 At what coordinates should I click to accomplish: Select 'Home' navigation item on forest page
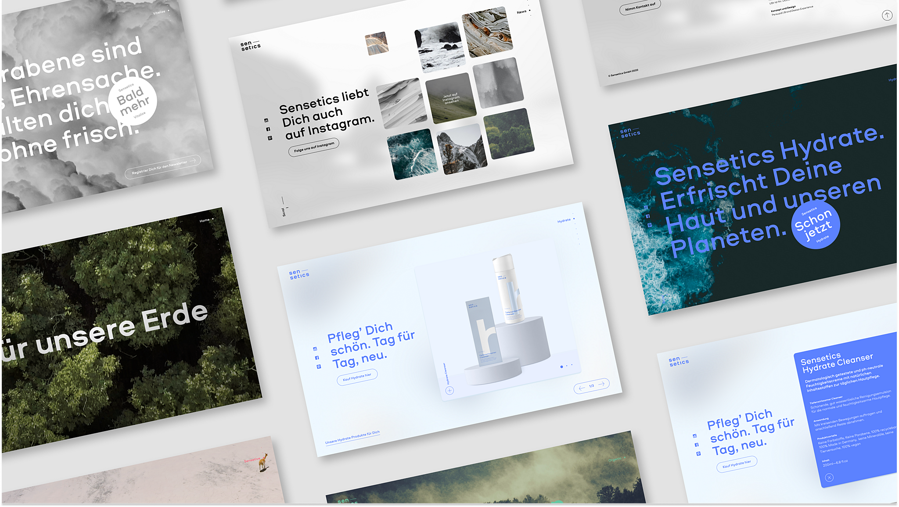205,221
